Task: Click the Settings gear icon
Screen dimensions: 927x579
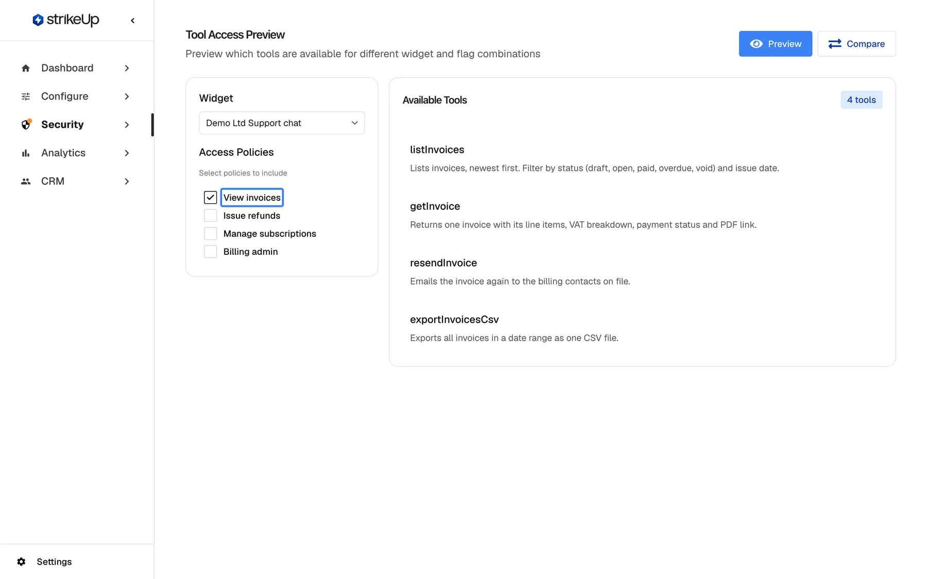Action: (x=21, y=562)
